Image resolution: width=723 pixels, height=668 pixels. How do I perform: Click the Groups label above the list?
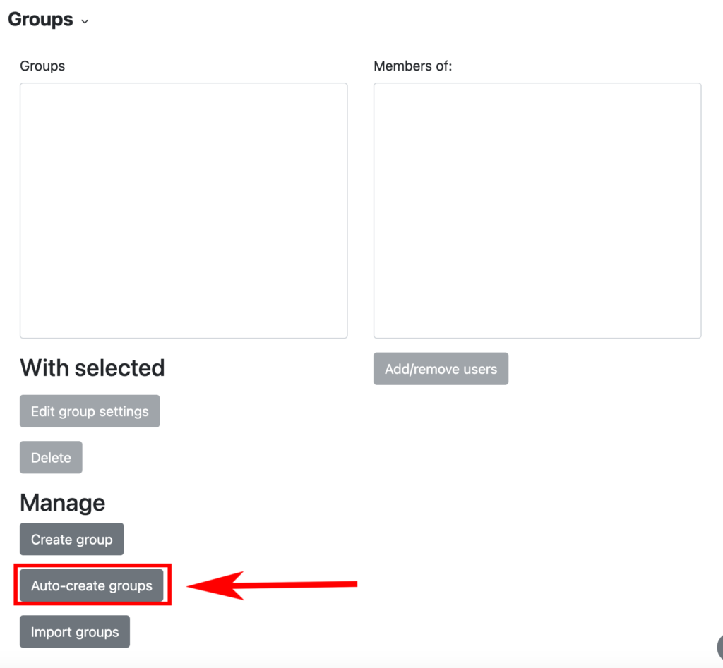(x=42, y=66)
